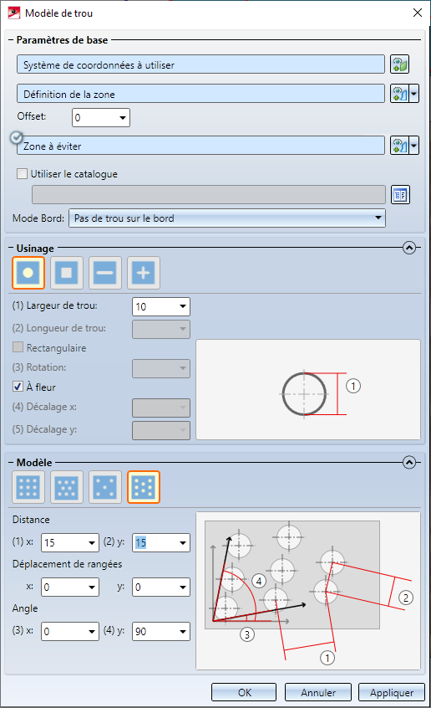Collapse the Usinage section
This screenshot has height=708, width=431.
pos(409,248)
